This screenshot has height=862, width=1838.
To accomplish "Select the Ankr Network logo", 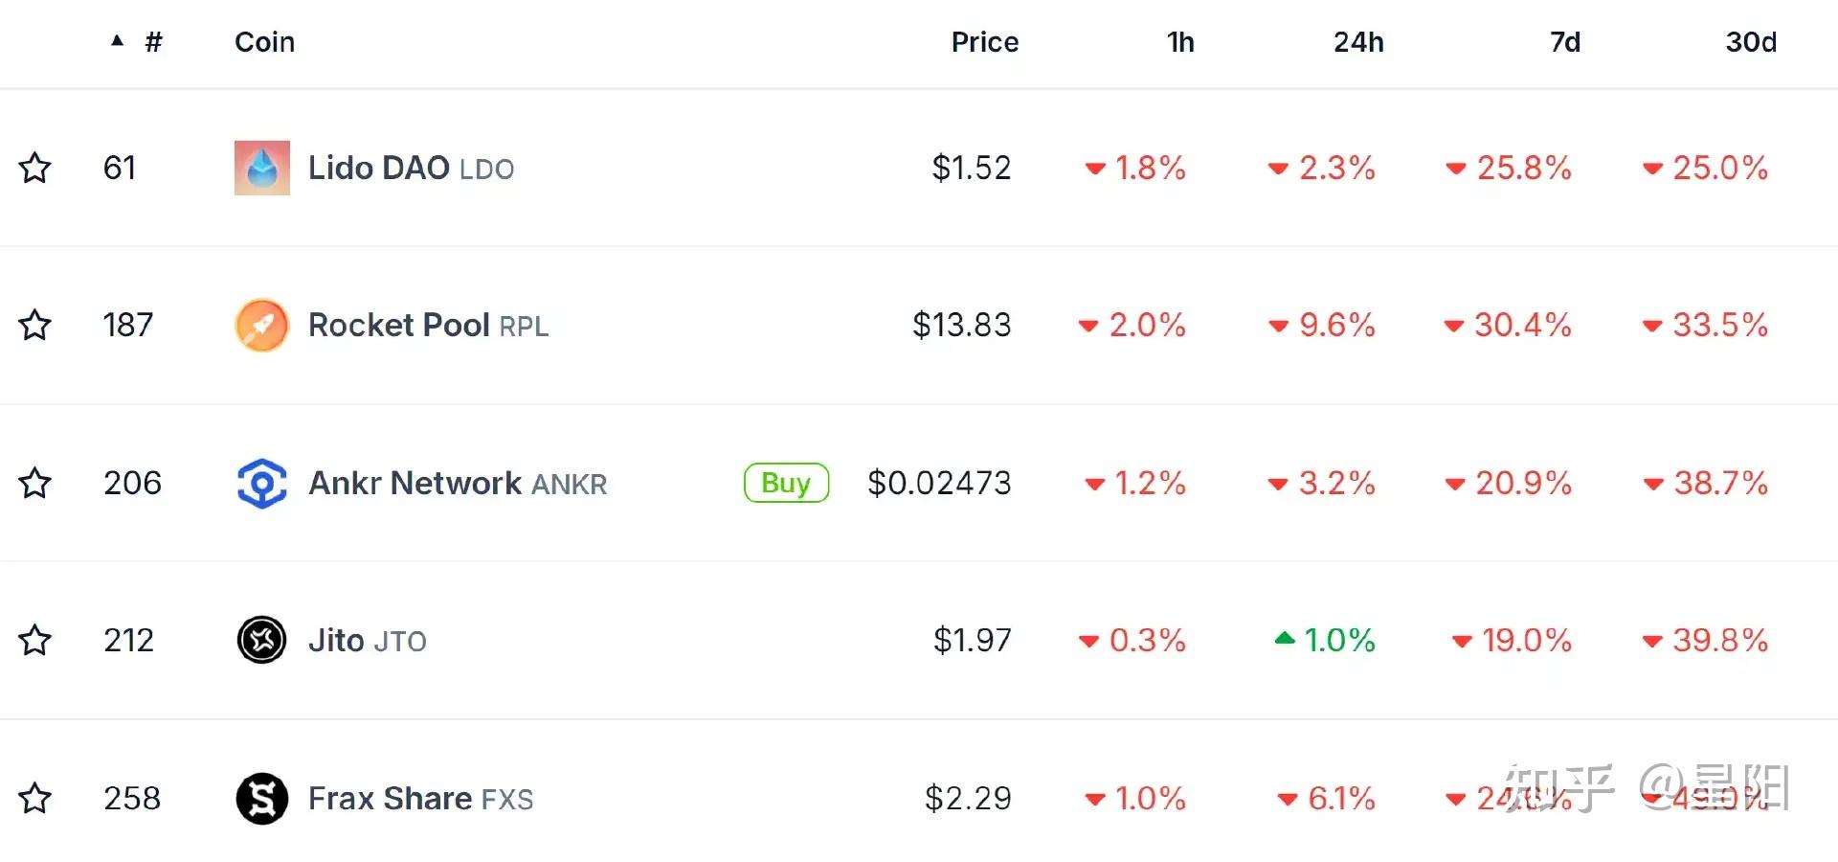I will [261, 483].
